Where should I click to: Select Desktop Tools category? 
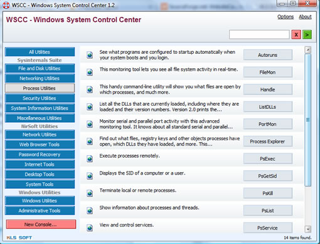(40, 175)
